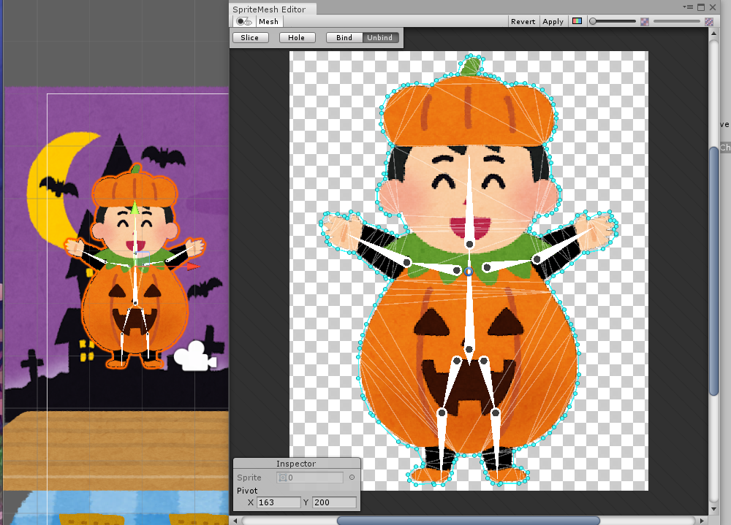Select the left knee bone joint
This screenshot has width=731, height=525.
point(442,413)
